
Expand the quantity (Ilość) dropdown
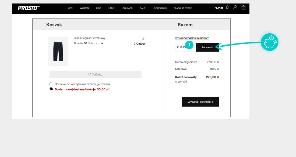99,43
